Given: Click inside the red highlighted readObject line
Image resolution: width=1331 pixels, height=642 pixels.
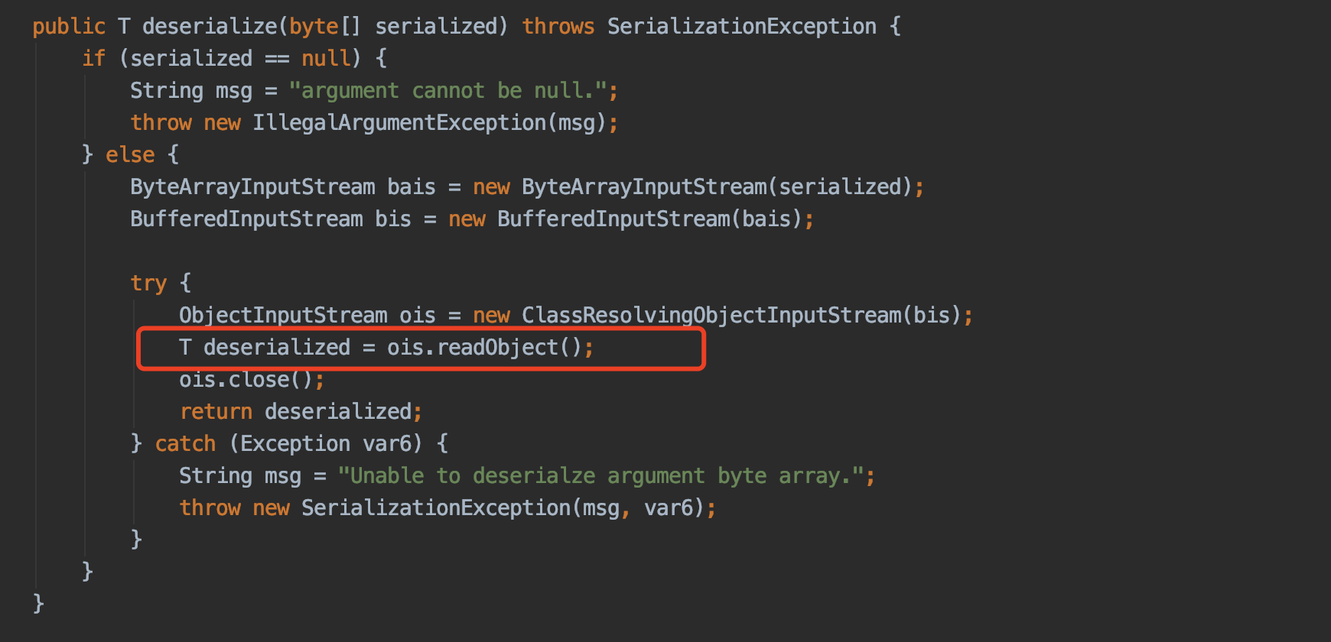Looking at the screenshot, I should point(421,349).
